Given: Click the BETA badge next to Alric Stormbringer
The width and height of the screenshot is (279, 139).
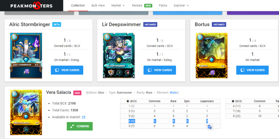Looking at the screenshot, I should pyautogui.click(x=57, y=24).
